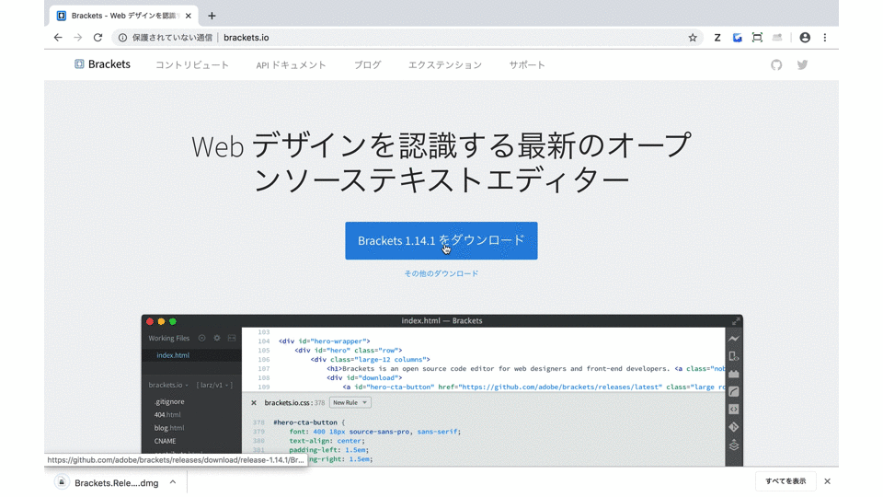Open the Brackets GitHub icon link
The height and width of the screenshot is (497, 883).
tap(776, 64)
